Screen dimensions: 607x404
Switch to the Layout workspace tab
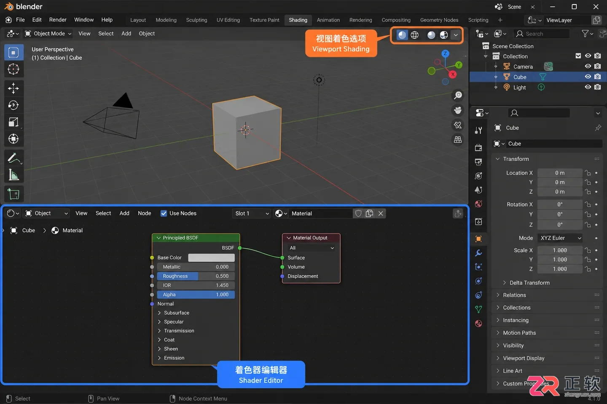[138, 20]
